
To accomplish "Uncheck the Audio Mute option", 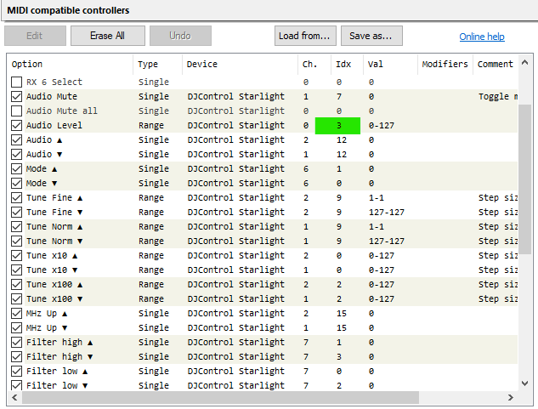I will (x=17, y=97).
